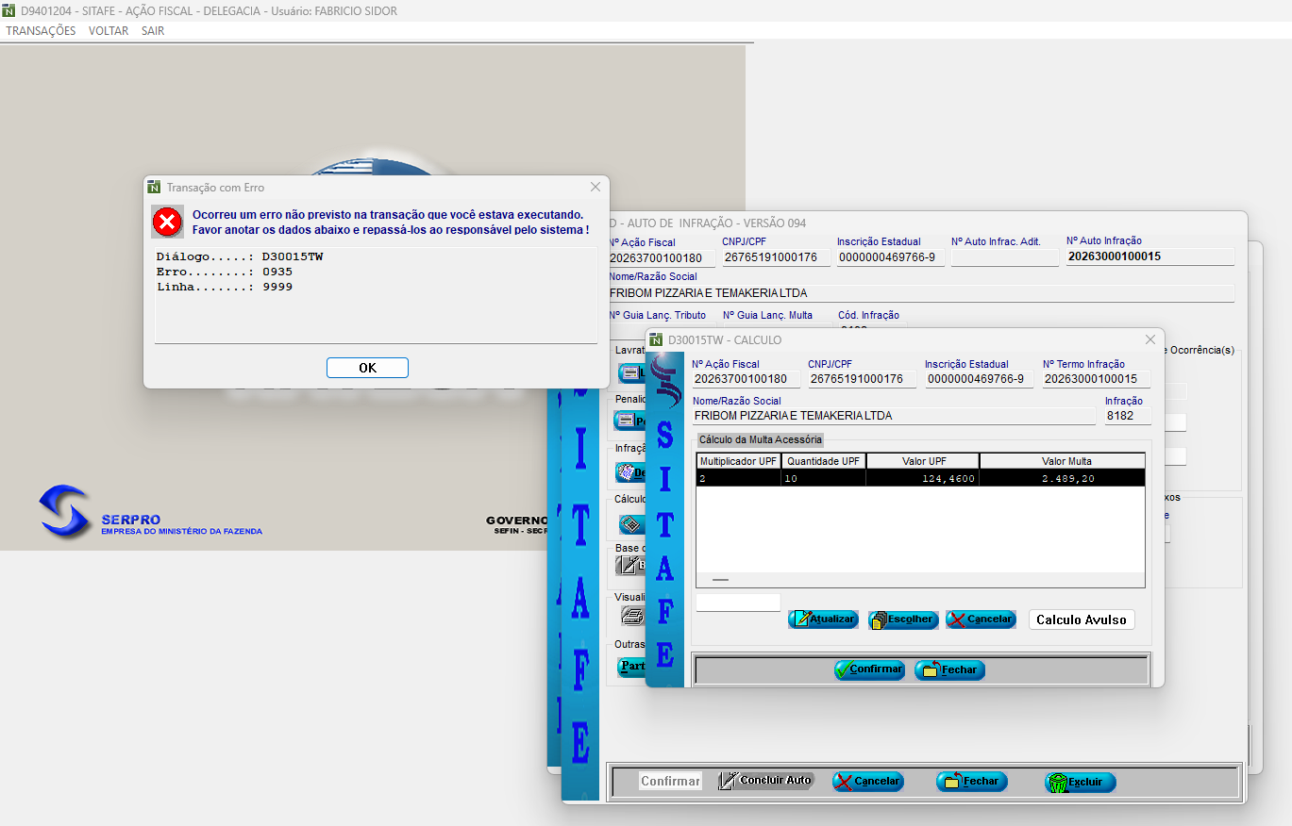The width and height of the screenshot is (1292, 826).
Task: Click the Multiplicador UPF column header
Action: coord(738,461)
